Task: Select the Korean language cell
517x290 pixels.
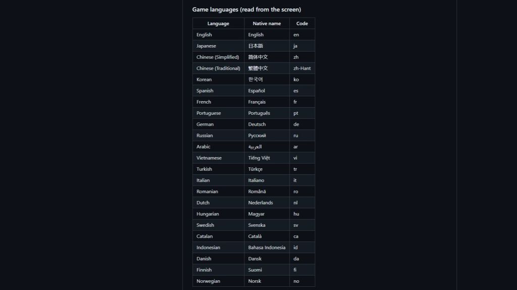Action: coord(218,79)
